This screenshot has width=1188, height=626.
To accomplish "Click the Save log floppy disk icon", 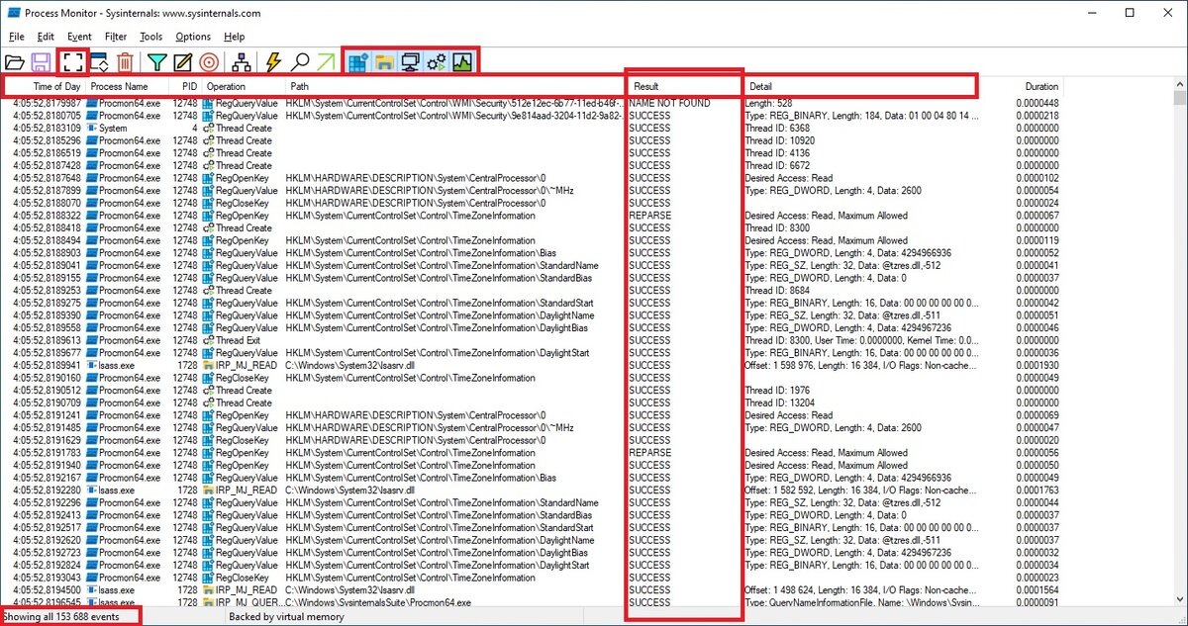I will 42,62.
